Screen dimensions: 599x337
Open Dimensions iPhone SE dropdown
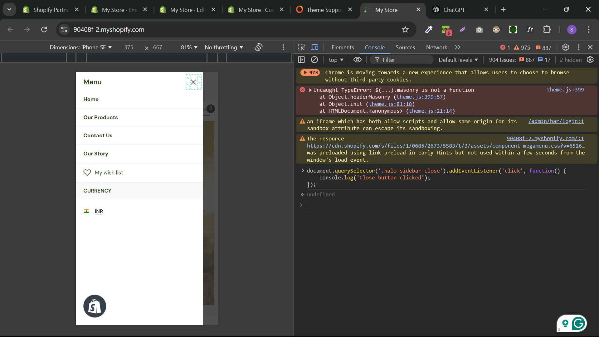[x=81, y=47]
